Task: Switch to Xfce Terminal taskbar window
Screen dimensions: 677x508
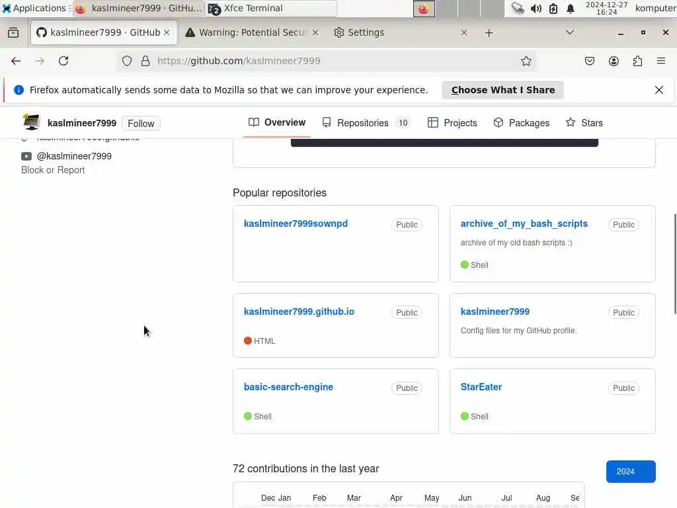Action: pos(271,8)
